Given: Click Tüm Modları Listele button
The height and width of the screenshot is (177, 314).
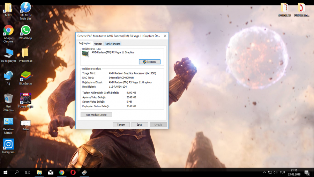Looking at the screenshot, I should (x=96, y=115).
